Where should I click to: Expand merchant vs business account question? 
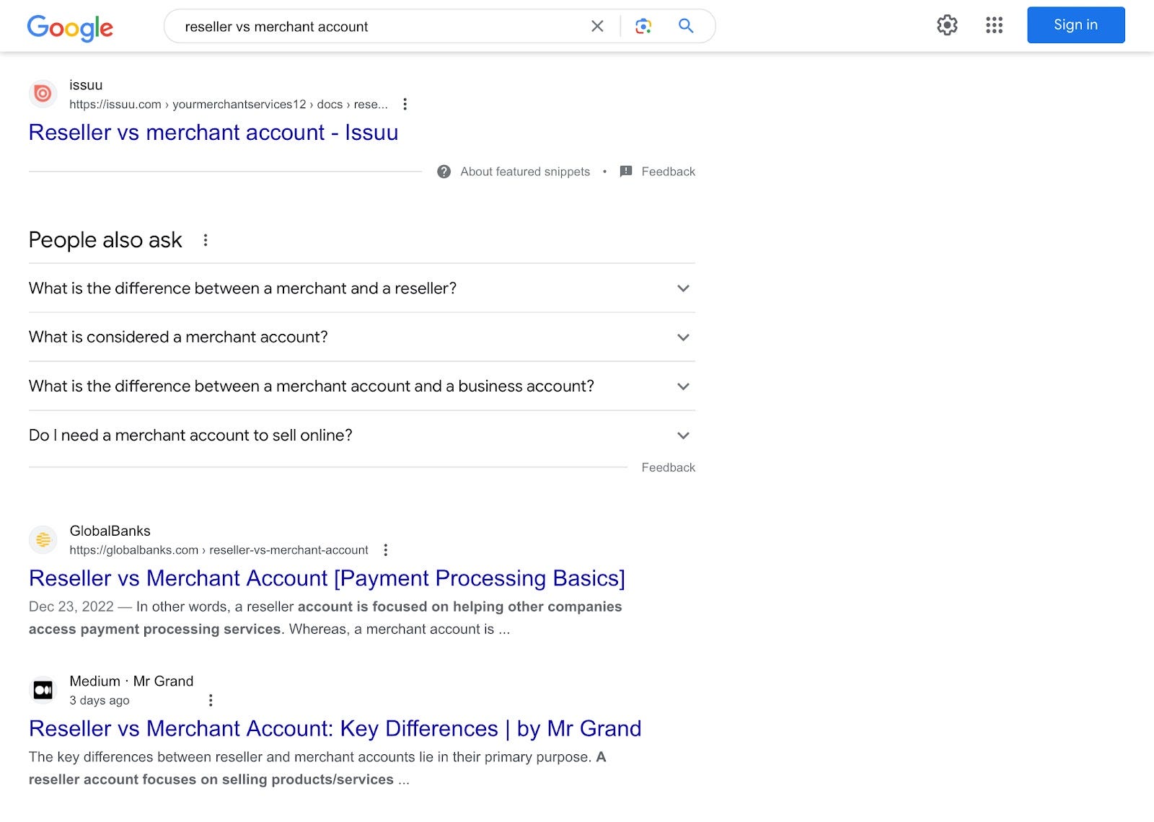click(x=362, y=386)
